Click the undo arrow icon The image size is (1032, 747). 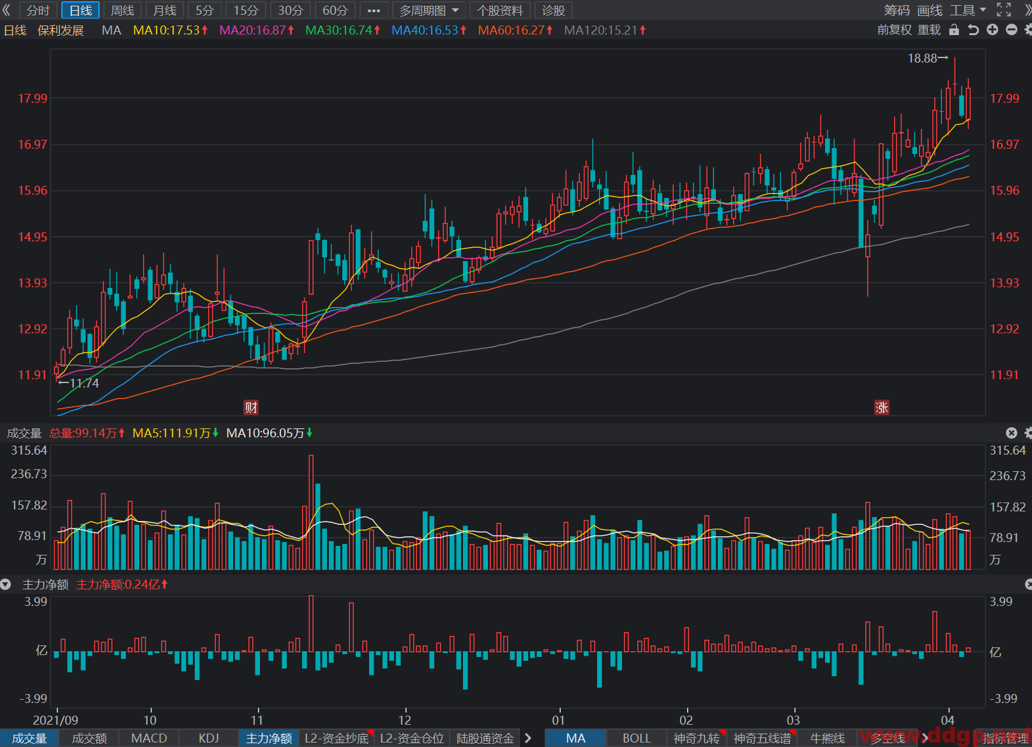pyautogui.click(x=973, y=29)
